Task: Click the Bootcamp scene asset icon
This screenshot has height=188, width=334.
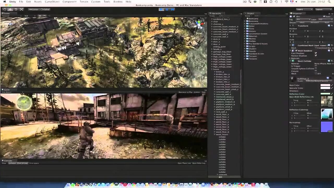Action: [247, 19]
